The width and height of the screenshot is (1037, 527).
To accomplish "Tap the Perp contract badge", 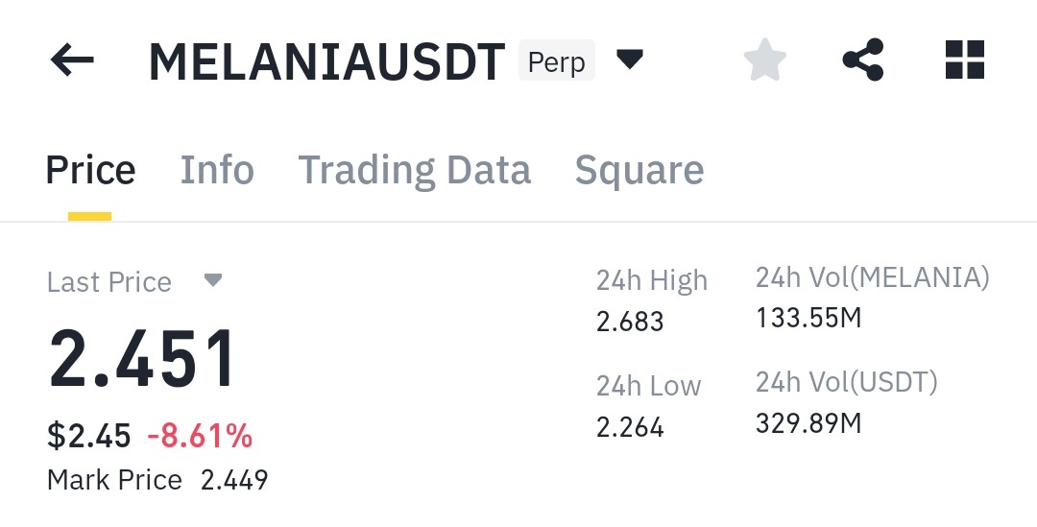I will [x=557, y=60].
